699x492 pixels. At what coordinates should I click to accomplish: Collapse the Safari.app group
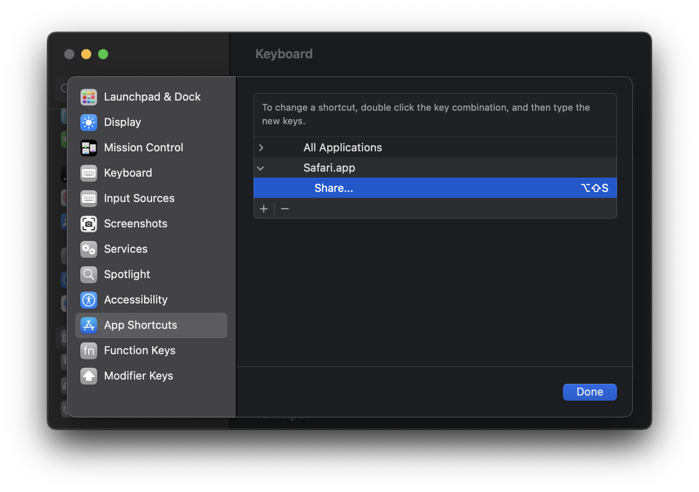[261, 168]
